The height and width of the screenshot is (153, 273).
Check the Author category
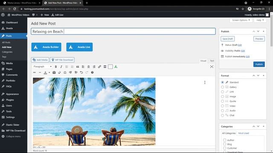click(225, 140)
